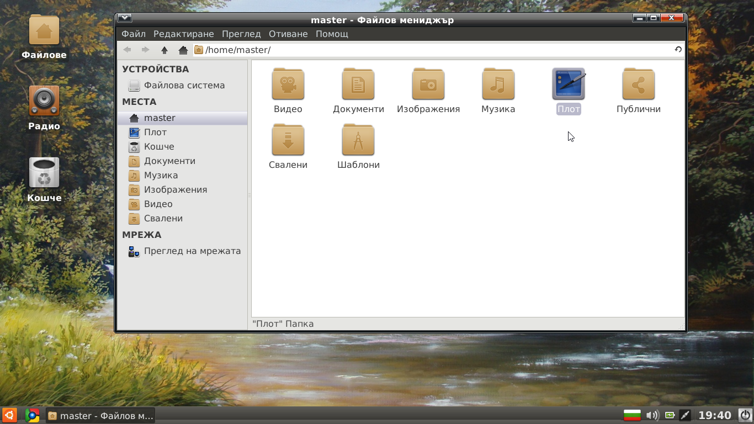Viewport: 754px width, 424px height.
Task: Open Файлове desktop icon
Action: pyautogui.click(x=44, y=37)
